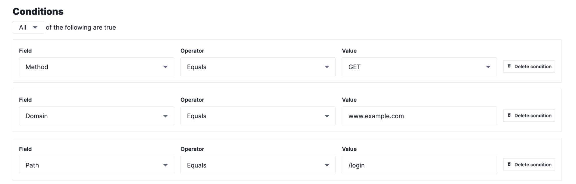Expand the Path field dropdown

[x=97, y=165]
